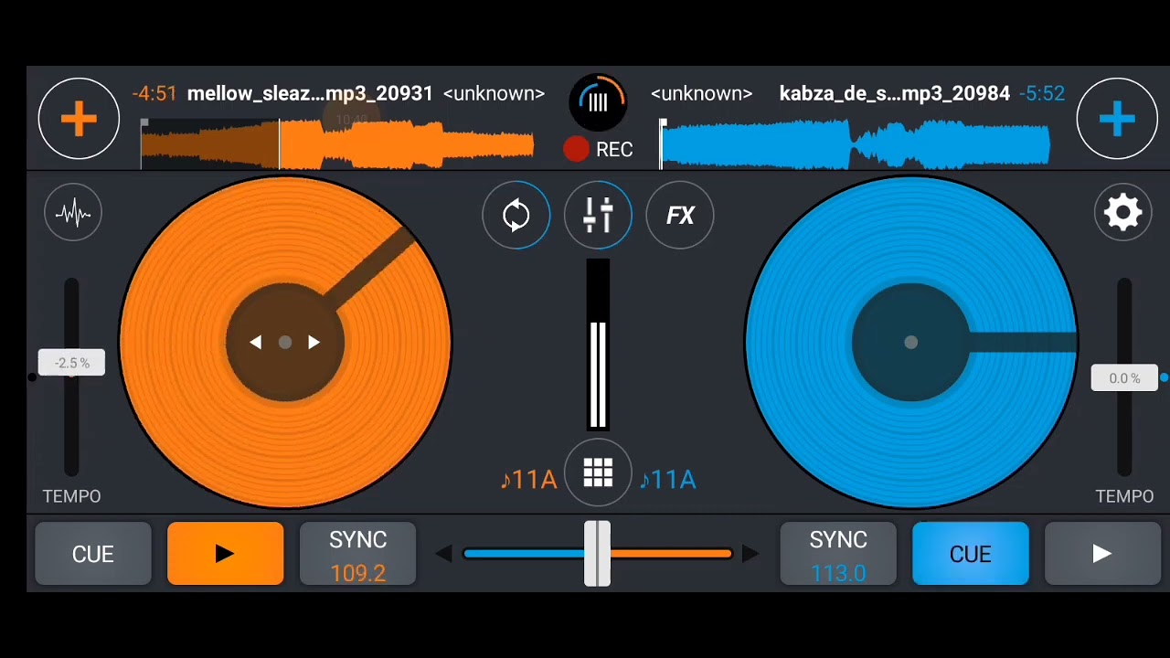1170x658 pixels.
Task: Start playback on the blue deck
Action: [x=1102, y=554]
